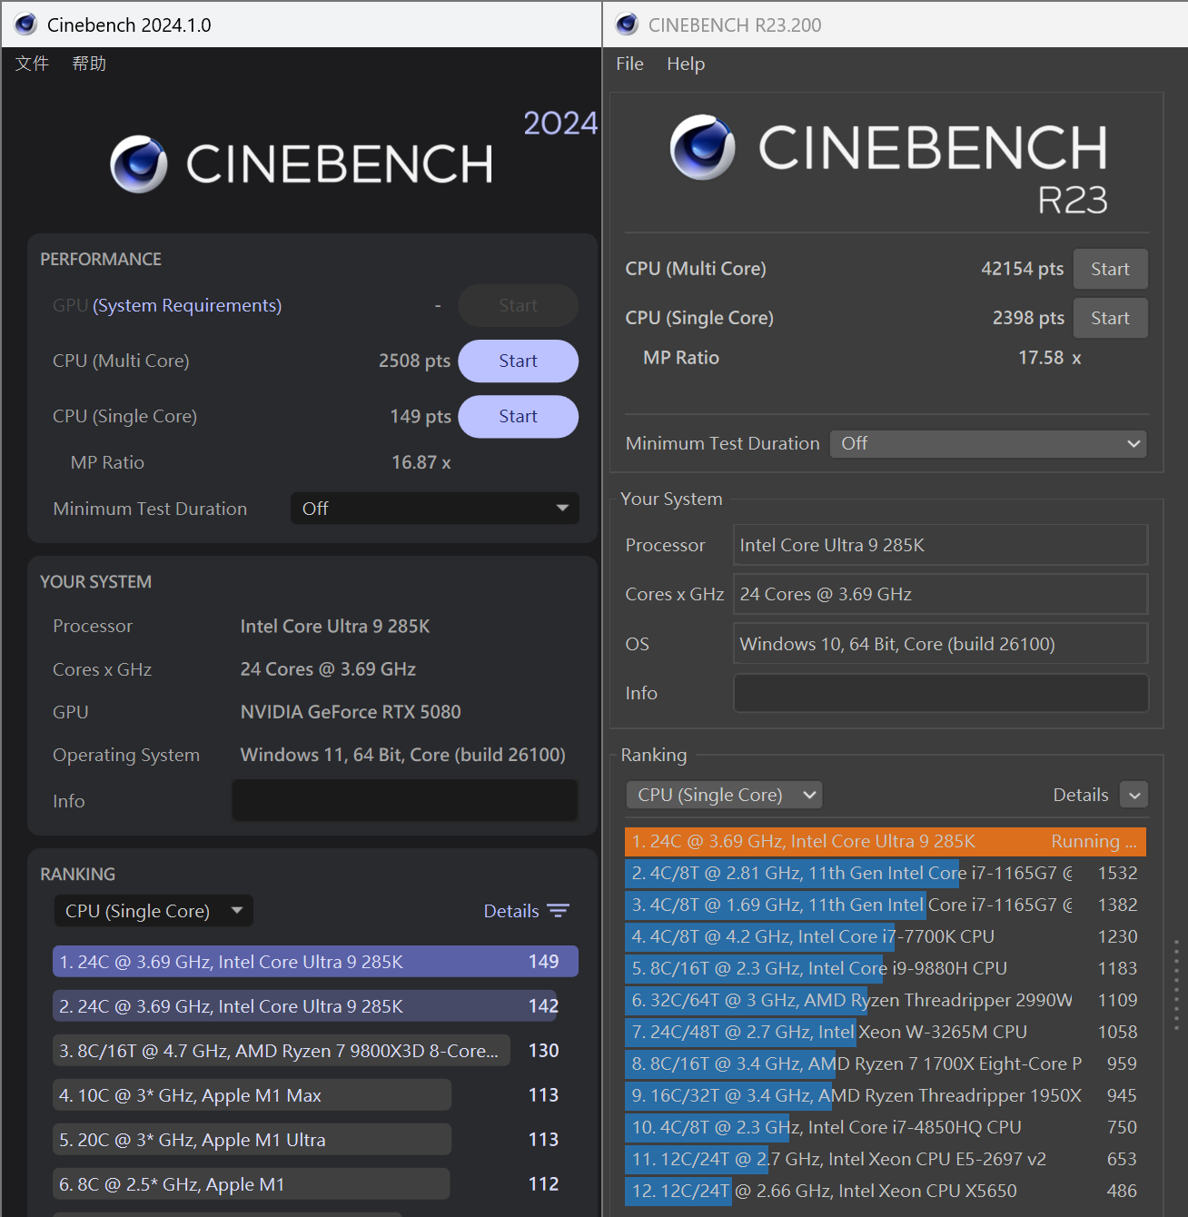Click the 2398 pts single core score in R23
Screen dimensions: 1188x1217
(1028, 318)
